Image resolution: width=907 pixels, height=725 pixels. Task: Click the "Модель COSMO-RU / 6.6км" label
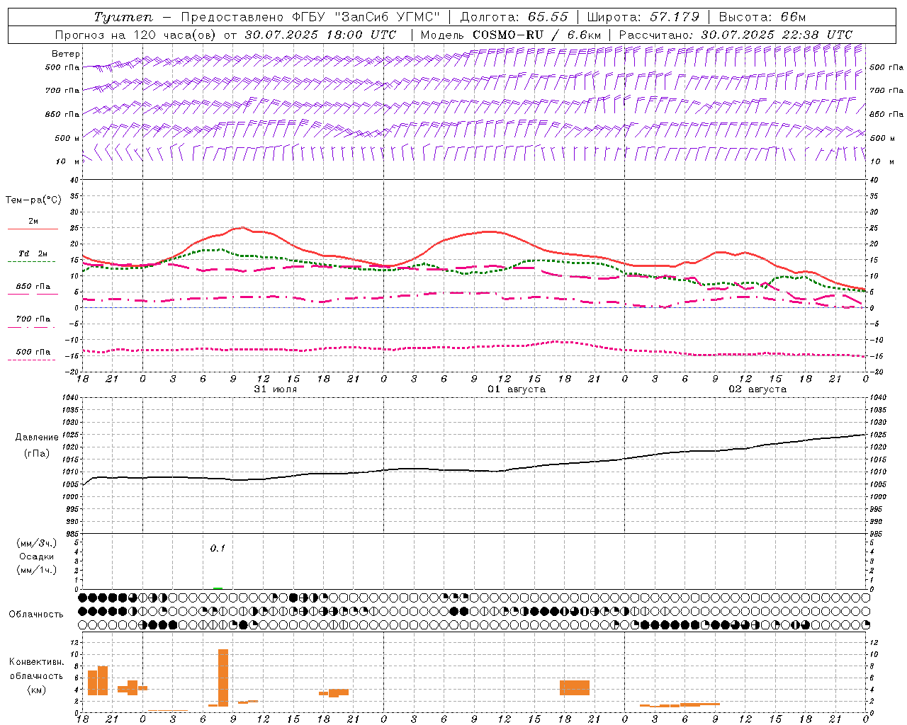511,35
